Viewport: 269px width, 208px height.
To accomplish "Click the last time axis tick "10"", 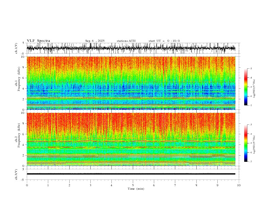I will pyautogui.click(x=239, y=185).
